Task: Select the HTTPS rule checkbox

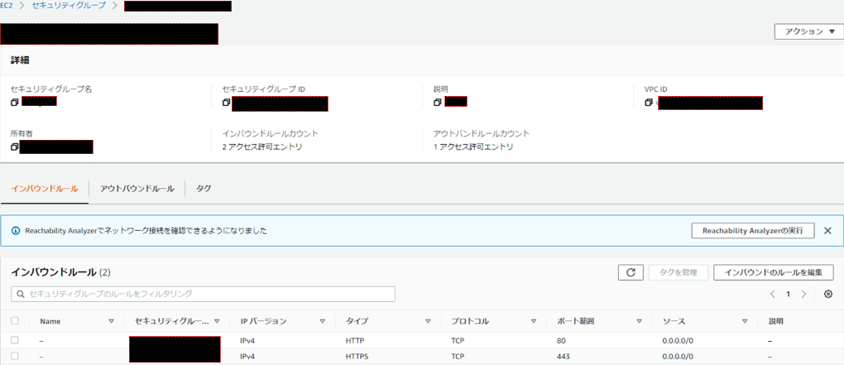Action: coord(15,357)
